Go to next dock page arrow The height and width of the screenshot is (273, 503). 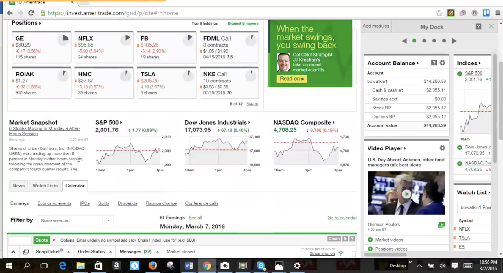(x=454, y=41)
